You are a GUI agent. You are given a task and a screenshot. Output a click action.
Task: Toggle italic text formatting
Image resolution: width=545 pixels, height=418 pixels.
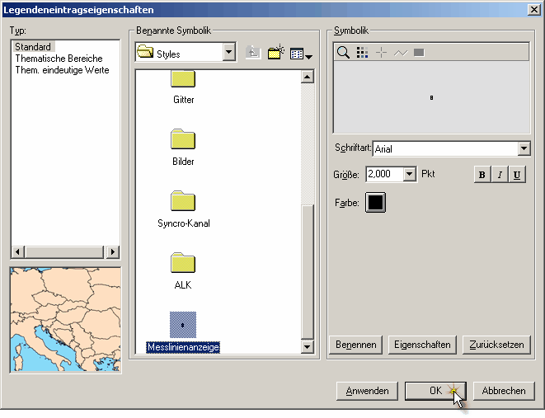[500, 175]
